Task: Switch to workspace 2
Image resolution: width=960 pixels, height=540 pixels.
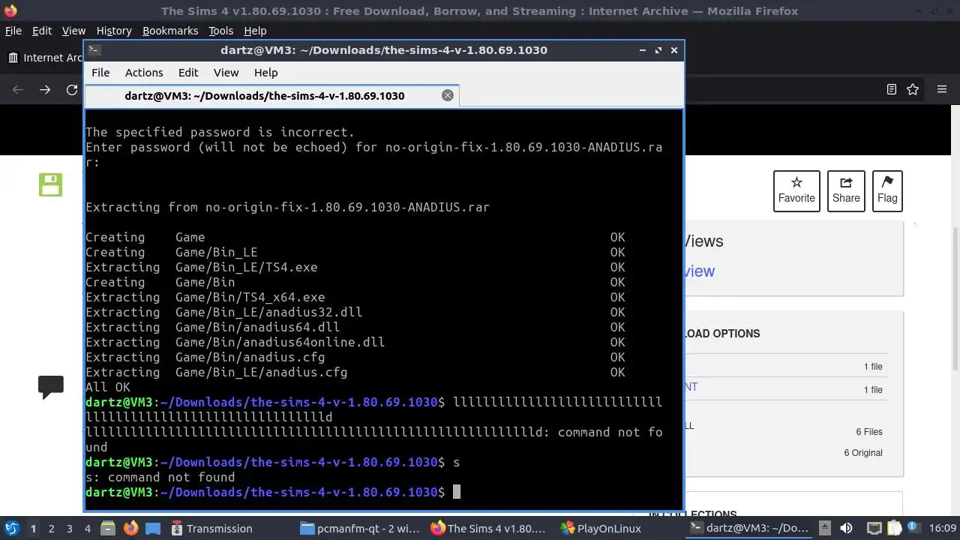Action: (52, 529)
